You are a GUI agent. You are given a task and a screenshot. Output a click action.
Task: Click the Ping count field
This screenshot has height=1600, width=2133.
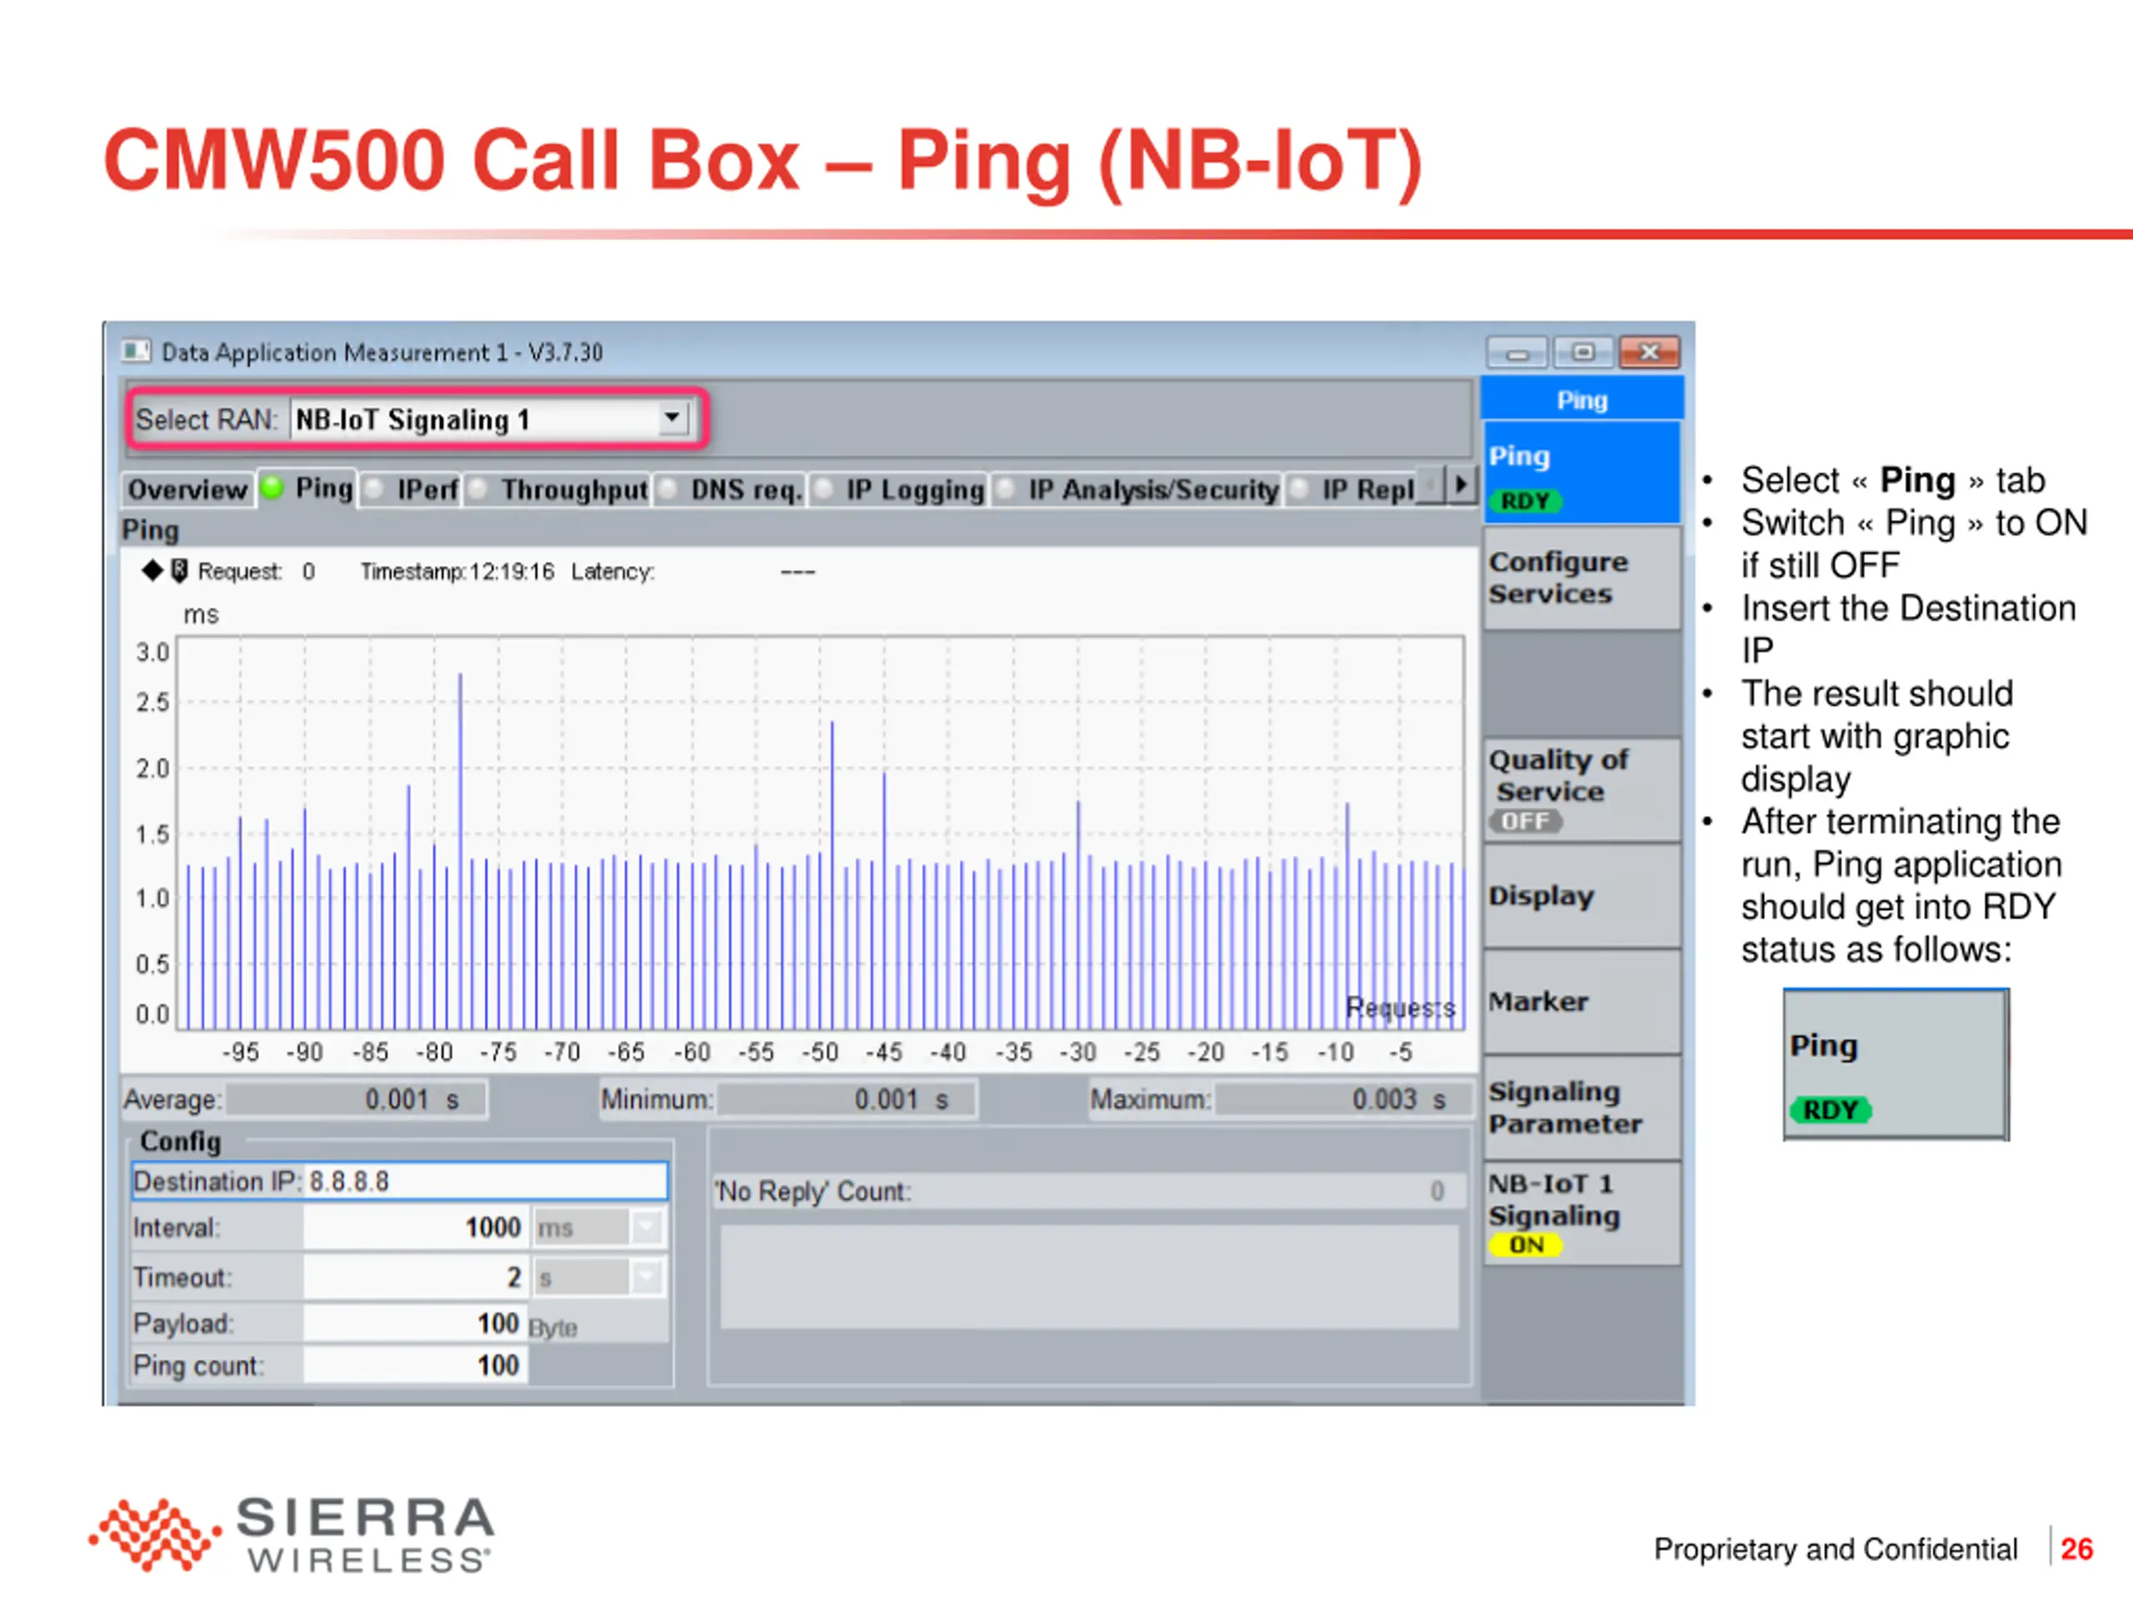click(417, 1366)
